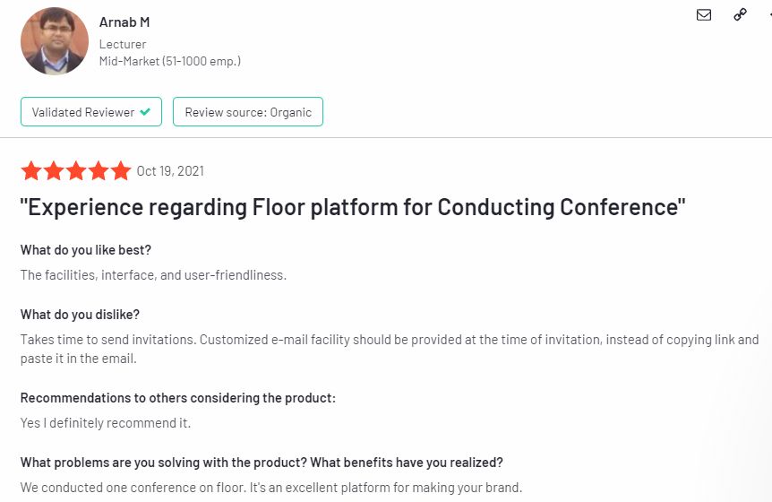Click the Mid-Market company size text
Viewport: 772px width, 502px height.
169,62
